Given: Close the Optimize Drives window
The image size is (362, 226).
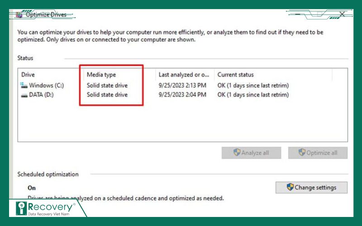Looking at the screenshot, I should [x=342, y=14].
